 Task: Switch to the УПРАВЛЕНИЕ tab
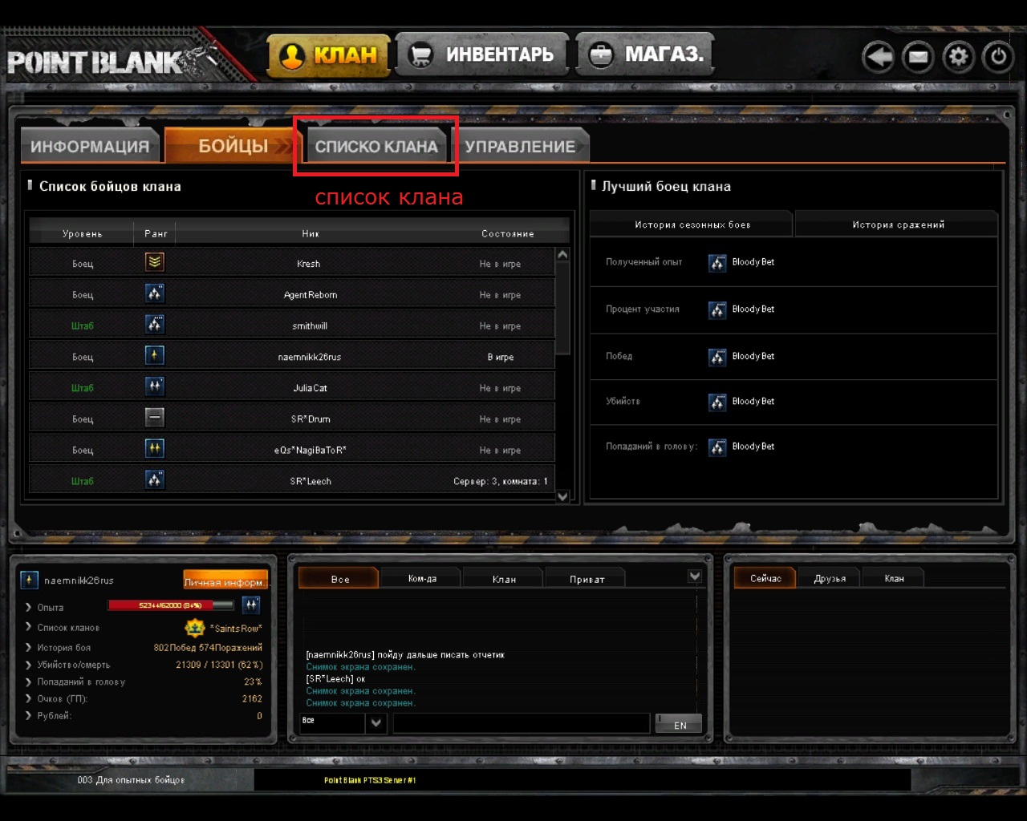[521, 147]
